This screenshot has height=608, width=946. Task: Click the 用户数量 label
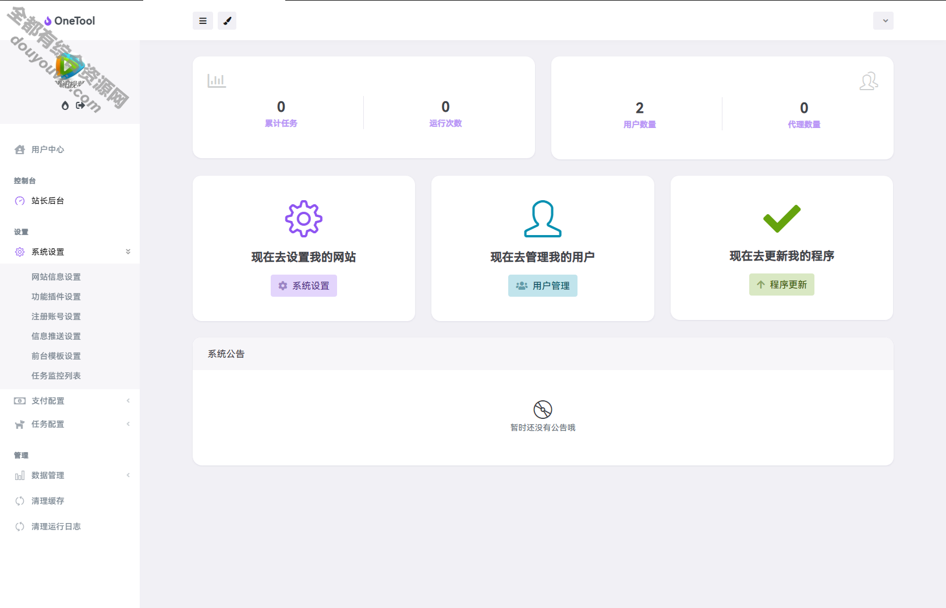coord(640,125)
